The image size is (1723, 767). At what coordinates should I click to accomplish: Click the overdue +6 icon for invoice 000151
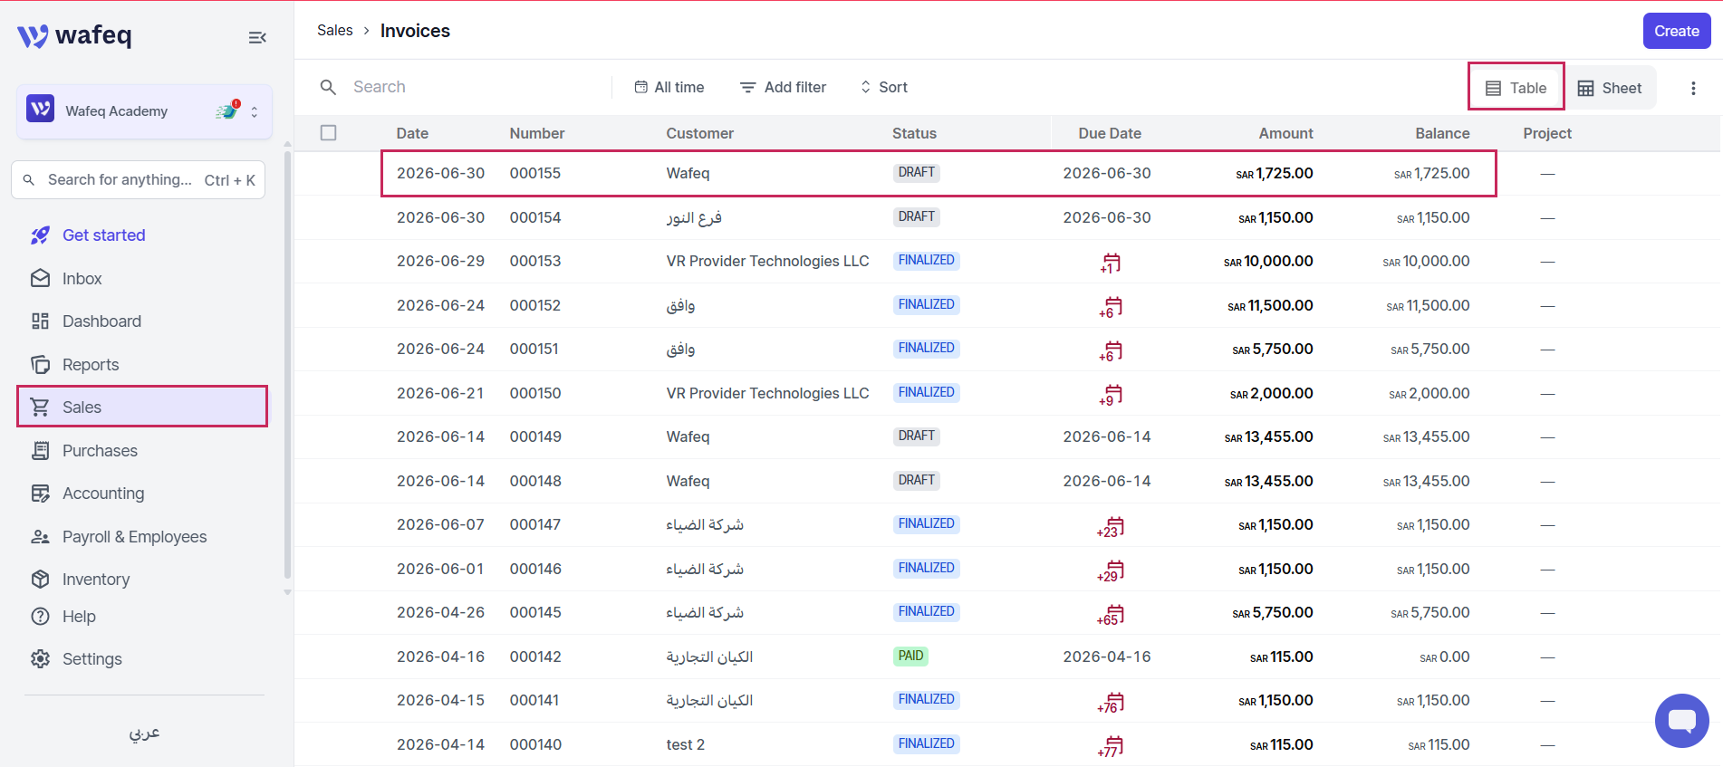1111,350
